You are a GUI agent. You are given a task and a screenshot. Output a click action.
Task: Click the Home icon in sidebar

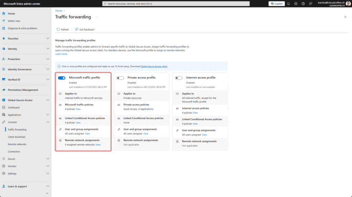[x=3, y=13]
